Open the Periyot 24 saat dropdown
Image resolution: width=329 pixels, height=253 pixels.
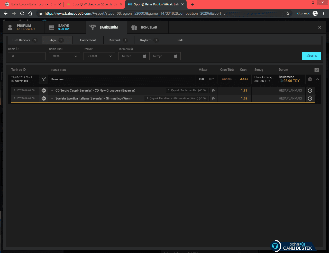pos(99,56)
